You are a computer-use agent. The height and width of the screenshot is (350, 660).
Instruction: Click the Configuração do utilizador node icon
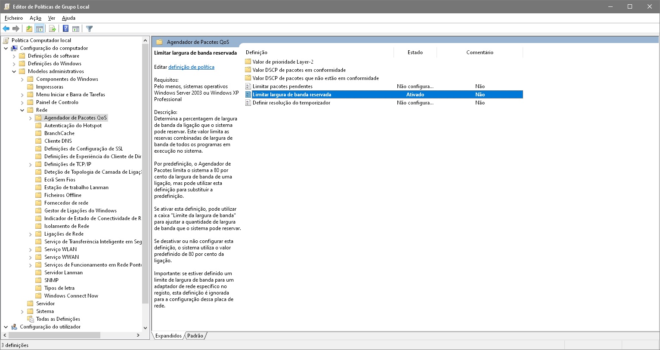click(x=14, y=327)
